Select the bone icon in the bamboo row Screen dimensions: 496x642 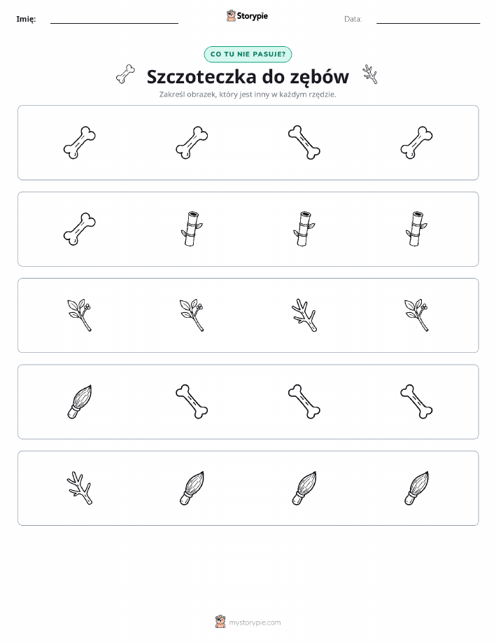click(x=79, y=229)
